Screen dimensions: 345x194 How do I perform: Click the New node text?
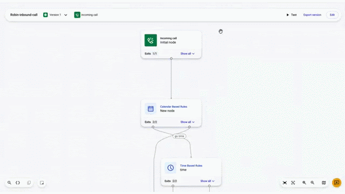(x=167, y=111)
